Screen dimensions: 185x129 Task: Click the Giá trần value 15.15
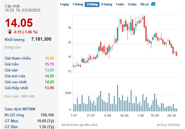pos(49,64)
